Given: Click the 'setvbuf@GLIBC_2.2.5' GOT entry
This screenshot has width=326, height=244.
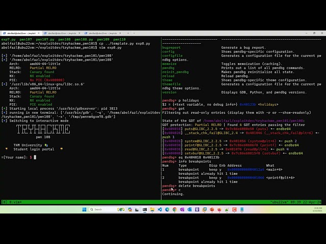Looking at the screenshot, I should pos(204,154).
